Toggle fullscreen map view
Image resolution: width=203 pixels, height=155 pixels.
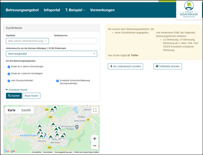pos(95,110)
